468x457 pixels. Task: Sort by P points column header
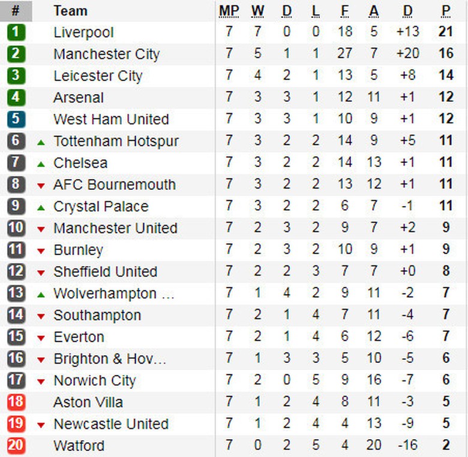446,11
